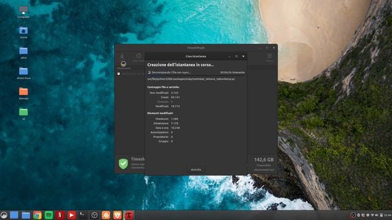The width and height of the screenshot is (392, 220).
Task: Click the 'Elementi modificati' heading
Action: [x=160, y=113]
